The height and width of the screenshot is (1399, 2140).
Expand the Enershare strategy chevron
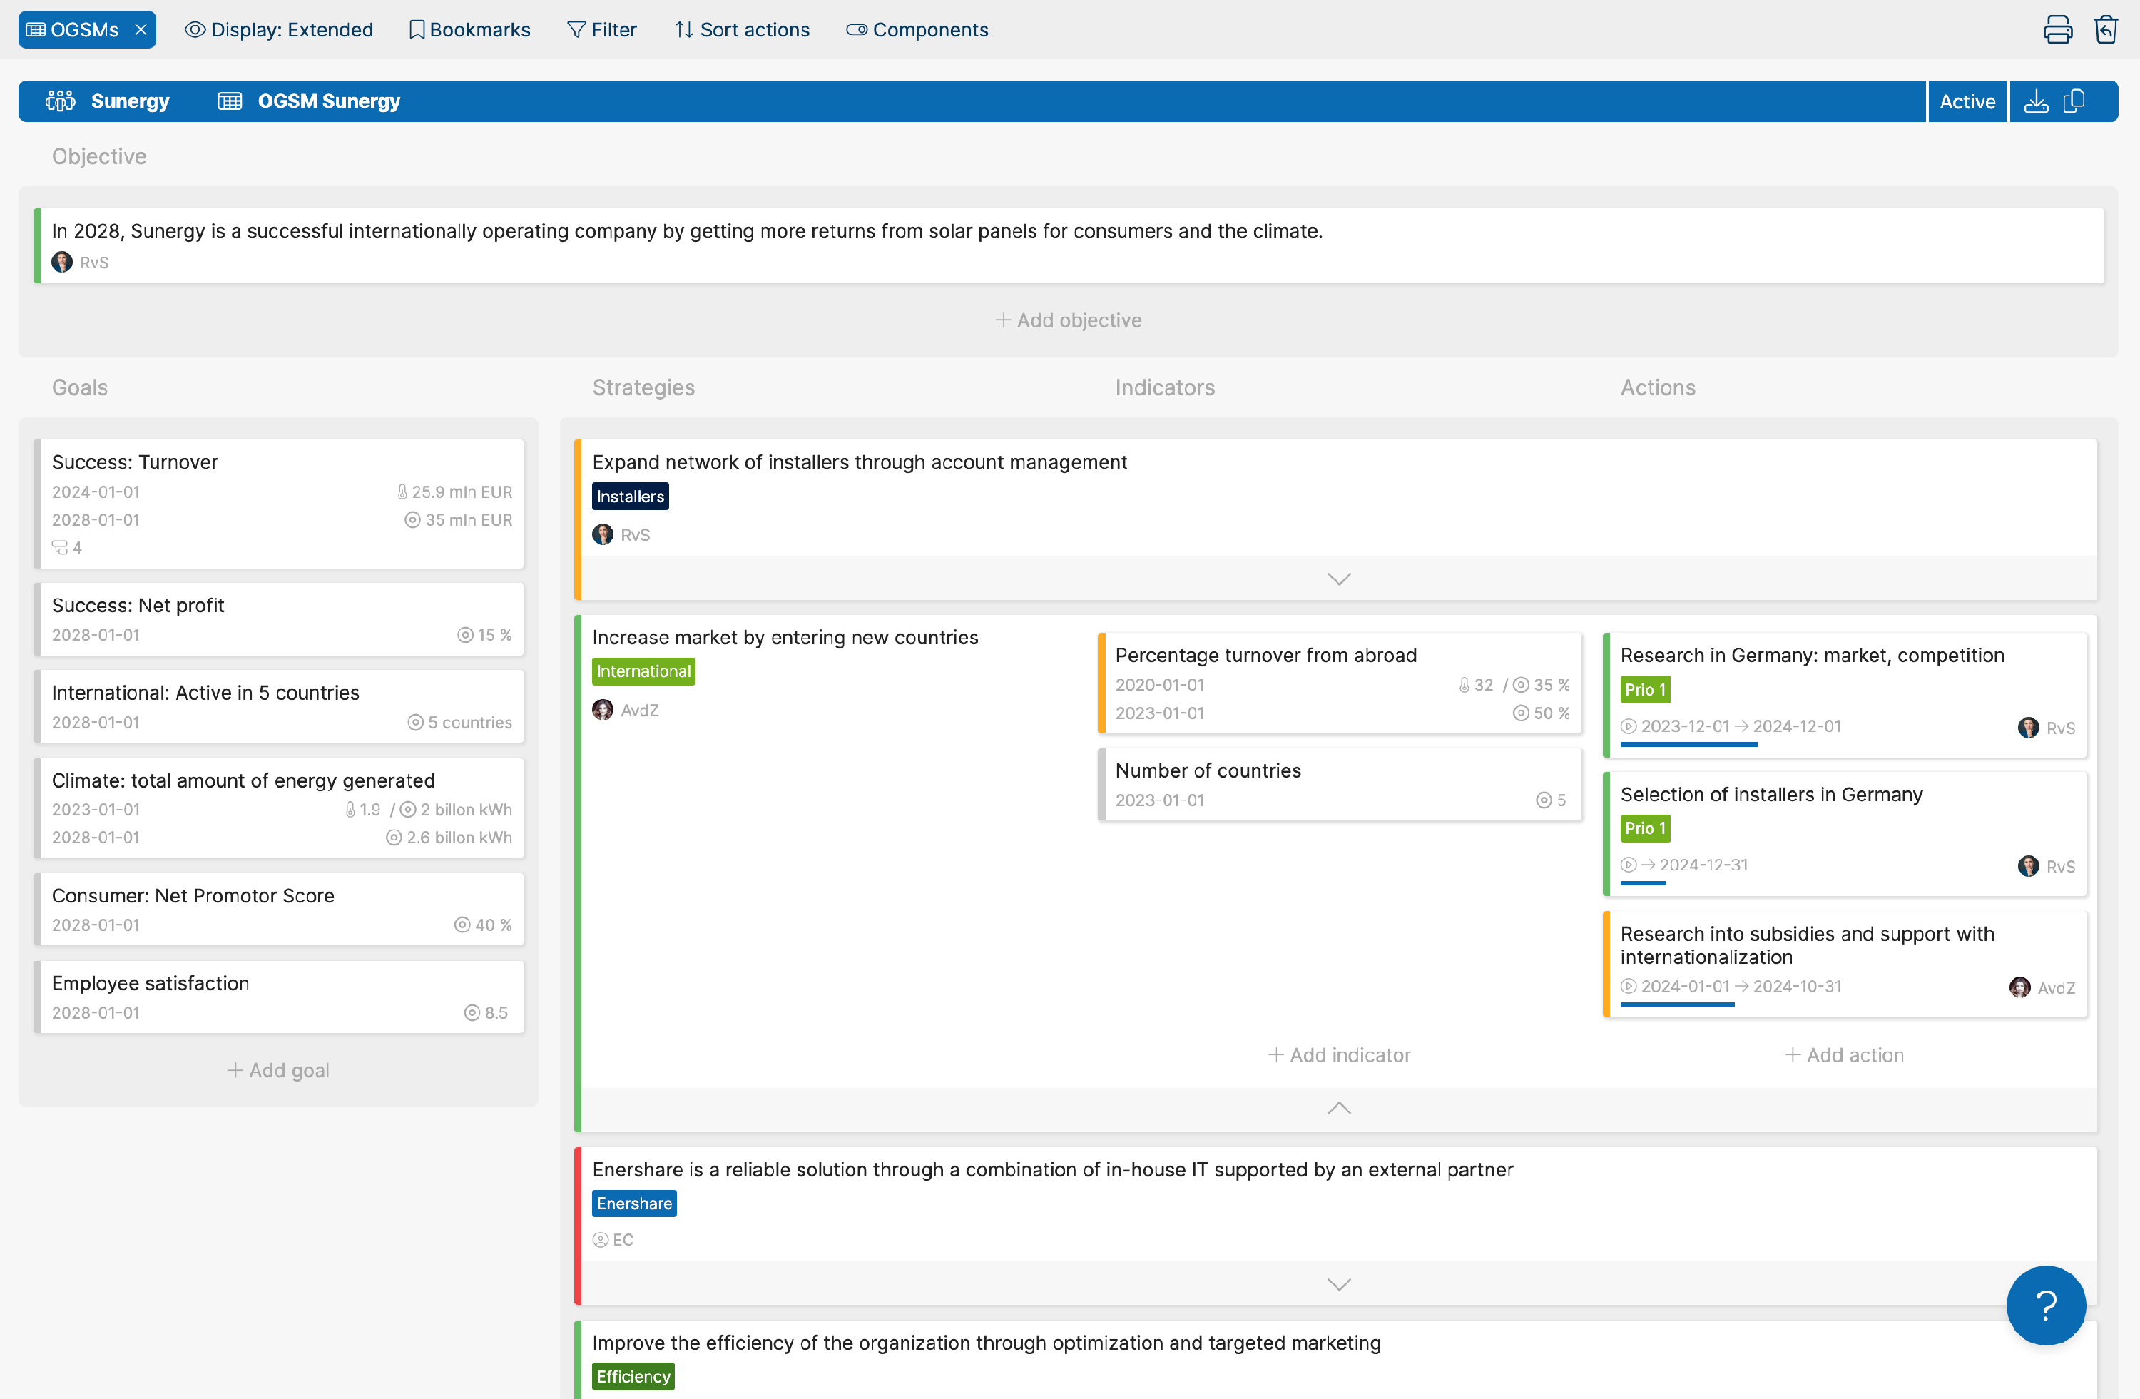(x=1339, y=1285)
